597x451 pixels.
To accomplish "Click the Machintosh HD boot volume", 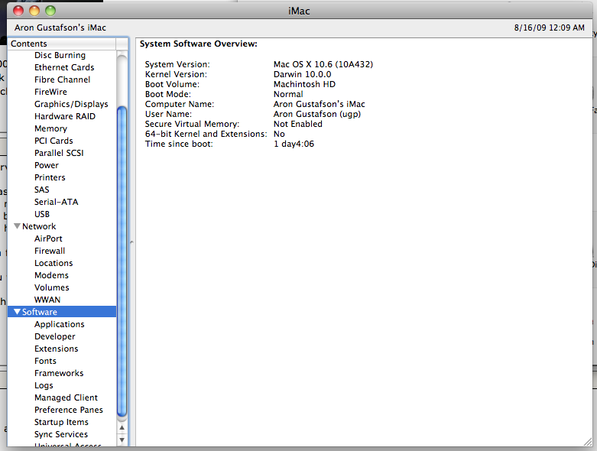I will point(304,84).
